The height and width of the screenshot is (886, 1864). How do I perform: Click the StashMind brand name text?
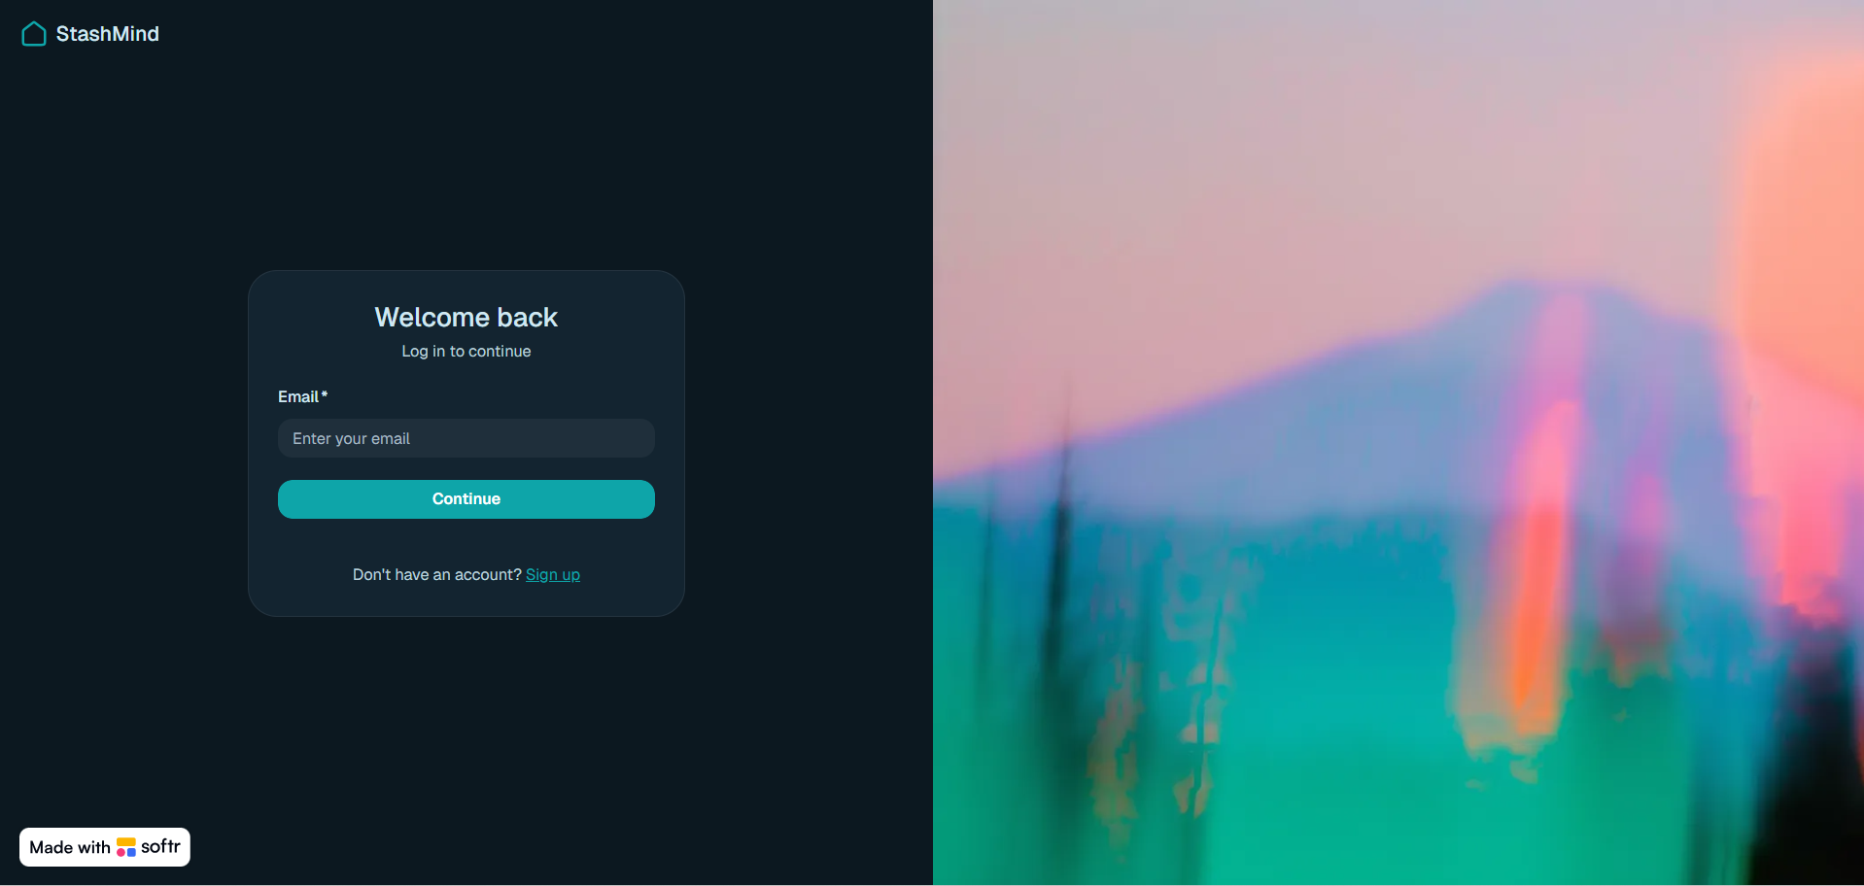point(107,34)
